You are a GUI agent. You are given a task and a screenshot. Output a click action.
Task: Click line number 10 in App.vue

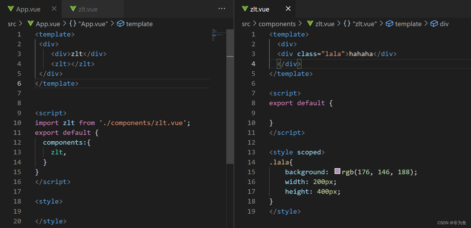click(17, 123)
